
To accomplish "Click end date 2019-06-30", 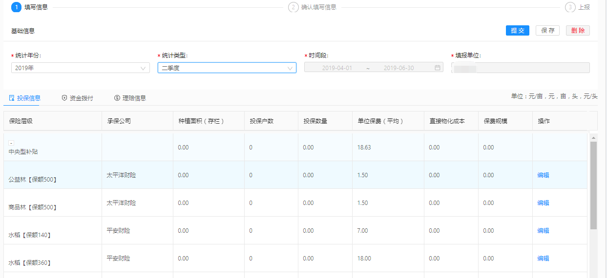I will (x=398, y=68).
